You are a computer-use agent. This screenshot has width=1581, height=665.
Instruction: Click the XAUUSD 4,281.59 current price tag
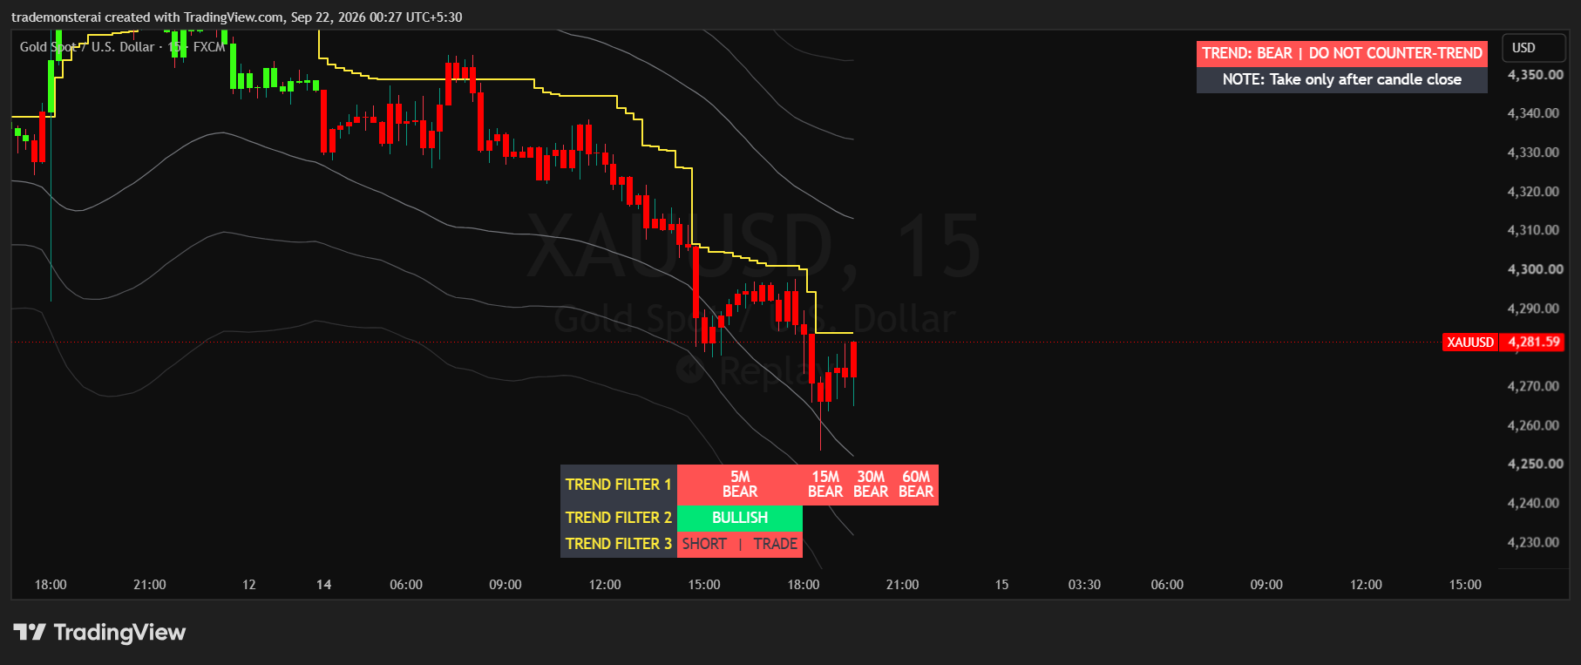tap(1503, 342)
